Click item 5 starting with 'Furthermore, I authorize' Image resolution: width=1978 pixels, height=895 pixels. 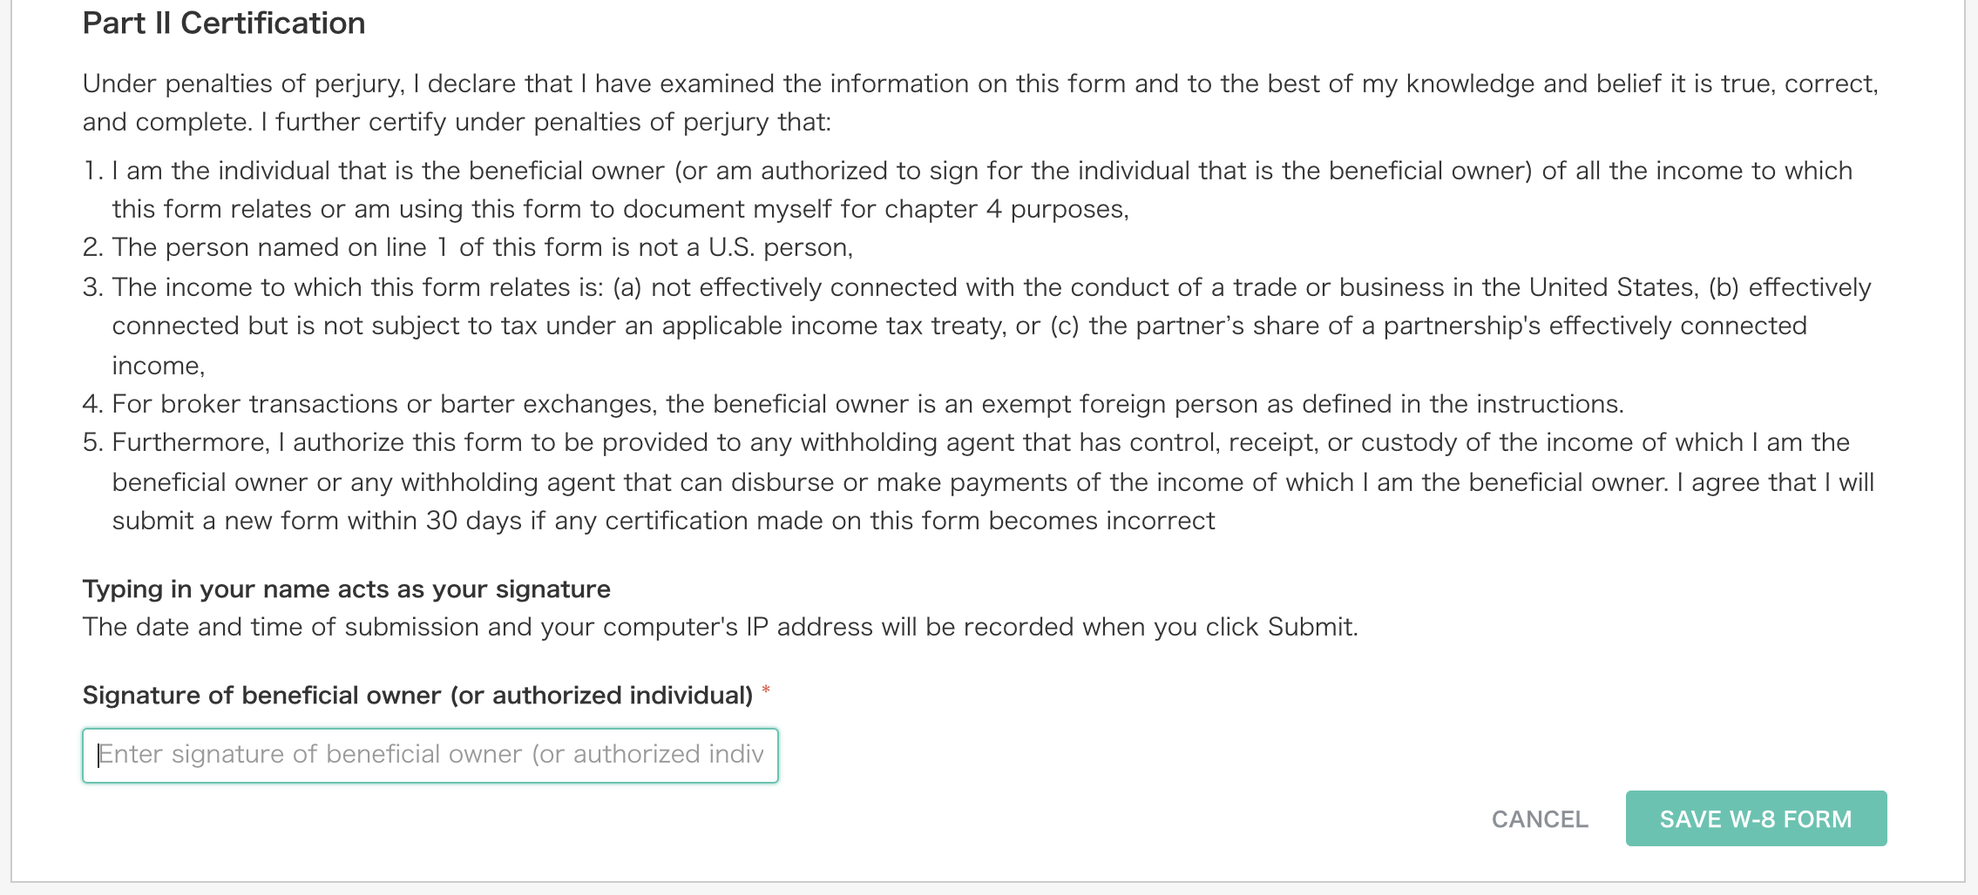[979, 481]
